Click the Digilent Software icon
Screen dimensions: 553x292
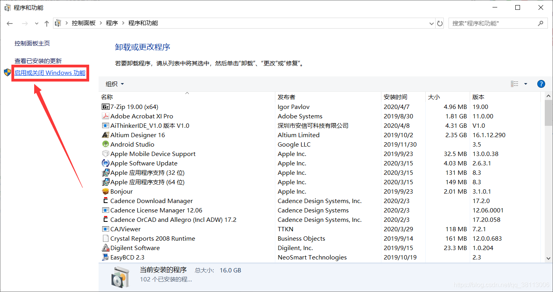[x=105, y=248]
